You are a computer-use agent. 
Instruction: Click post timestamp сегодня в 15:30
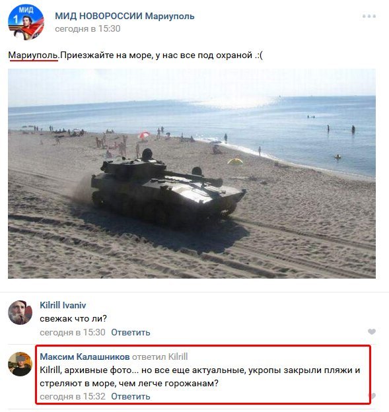coord(88,28)
